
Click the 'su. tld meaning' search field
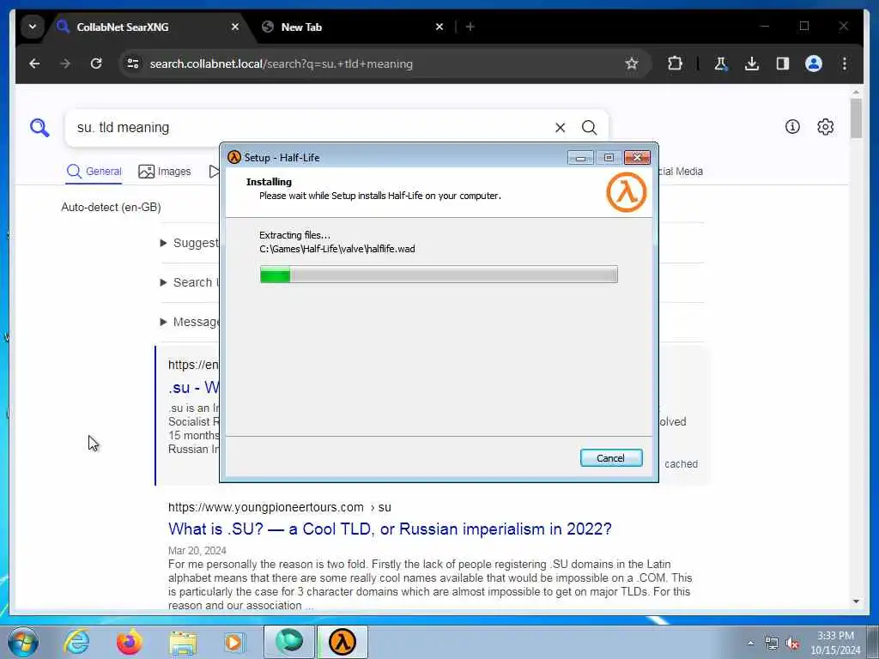(x=308, y=128)
